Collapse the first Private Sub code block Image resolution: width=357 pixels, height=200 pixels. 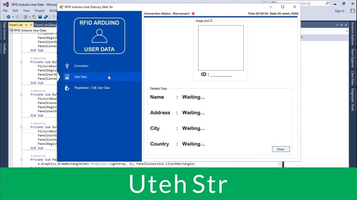tap(21, 62)
